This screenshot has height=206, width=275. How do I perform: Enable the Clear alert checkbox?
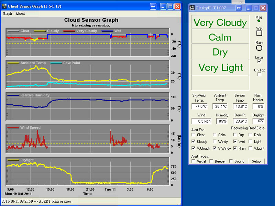[194, 135]
